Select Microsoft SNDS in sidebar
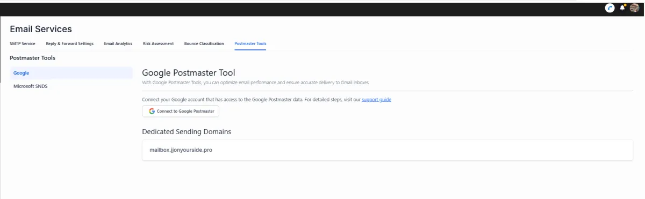Image resolution: width=645 pixels, height=199 pixels. click(71, 86)
